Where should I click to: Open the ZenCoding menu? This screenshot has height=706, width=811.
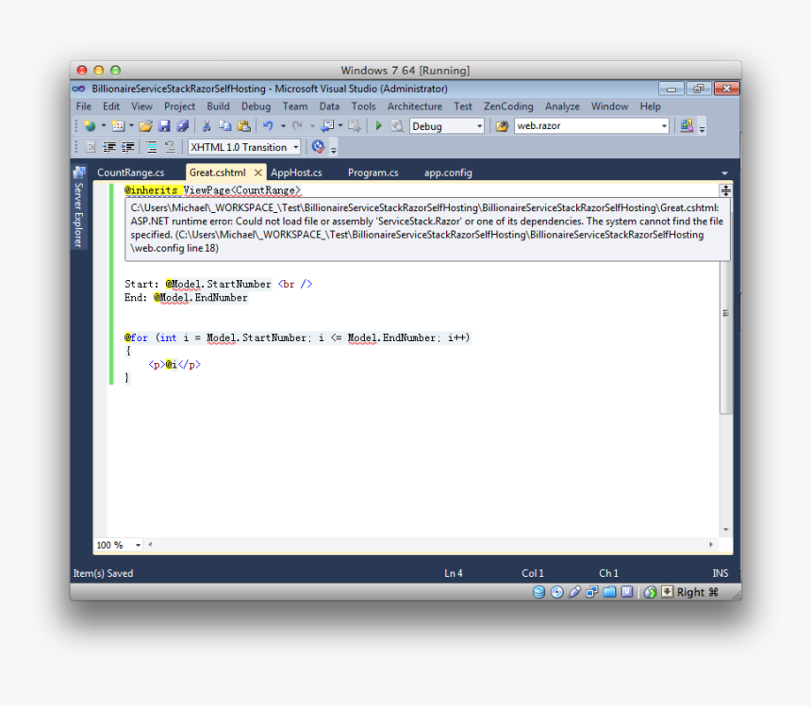[x=508, y=107]
